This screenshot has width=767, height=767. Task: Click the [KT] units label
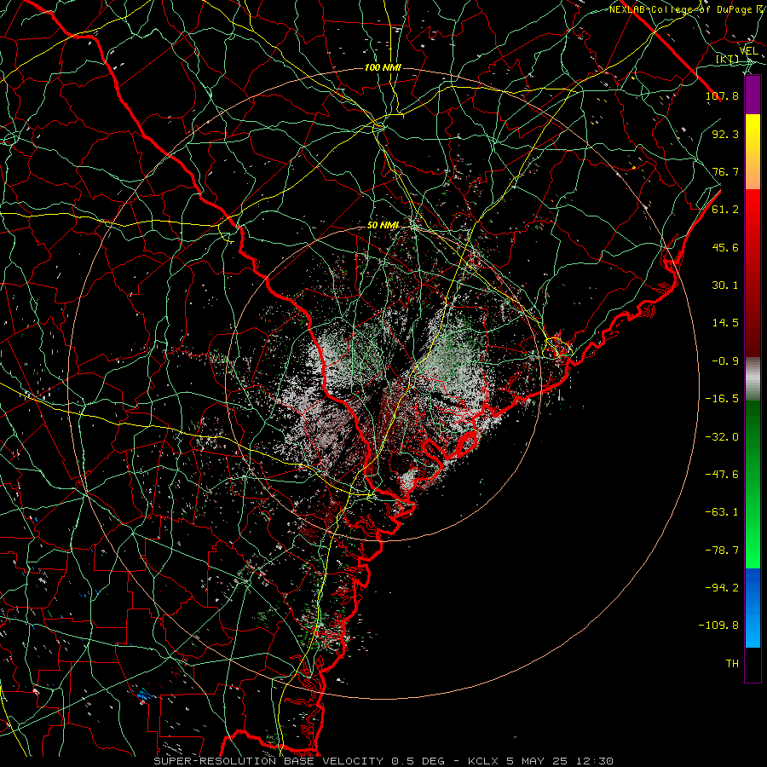click(x=727, y=60)
